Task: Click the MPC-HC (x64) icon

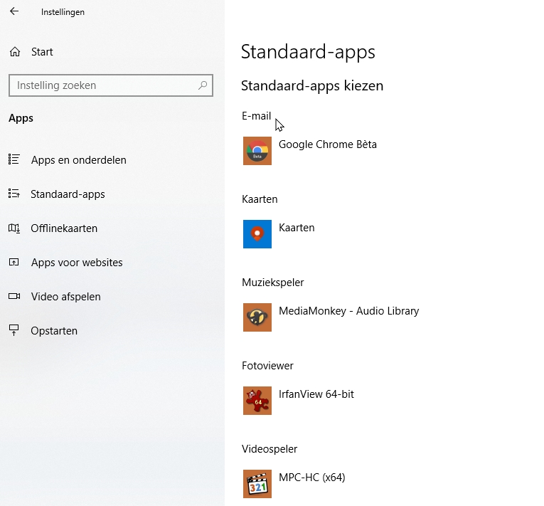Action: [257, 484]
